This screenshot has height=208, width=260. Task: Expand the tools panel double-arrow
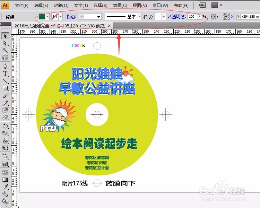[2, 24]
